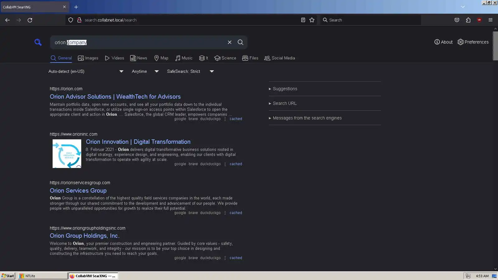Select CollabVM SearXNG Firefox taskbar button

coord(93,276)
